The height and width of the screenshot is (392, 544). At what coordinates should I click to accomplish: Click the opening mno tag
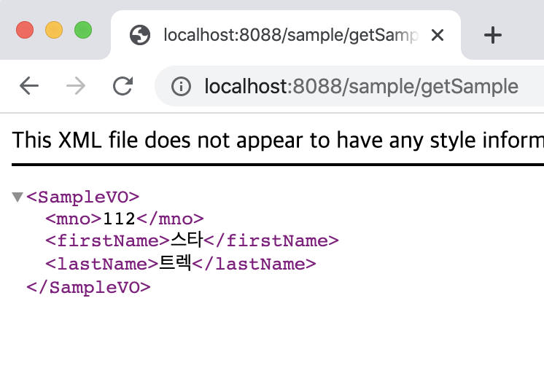point(74,219)
